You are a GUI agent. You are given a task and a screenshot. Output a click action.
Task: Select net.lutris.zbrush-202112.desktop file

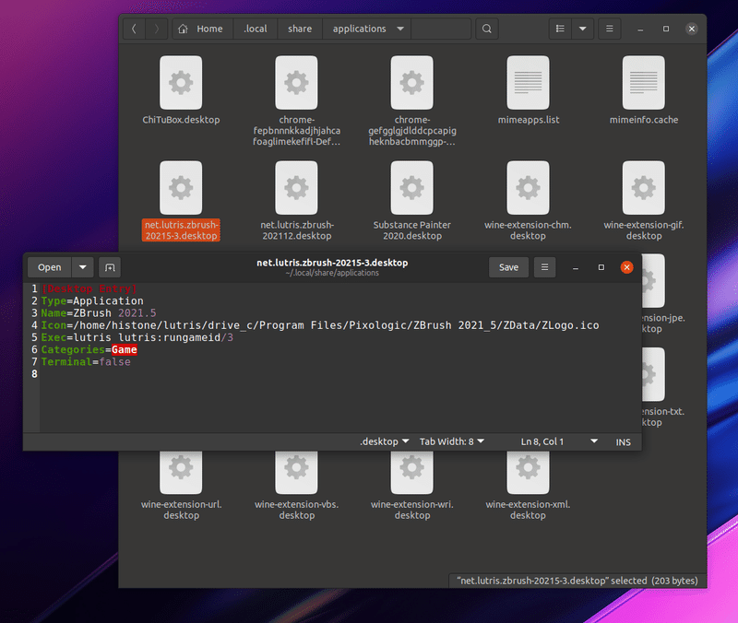point(296,201)
